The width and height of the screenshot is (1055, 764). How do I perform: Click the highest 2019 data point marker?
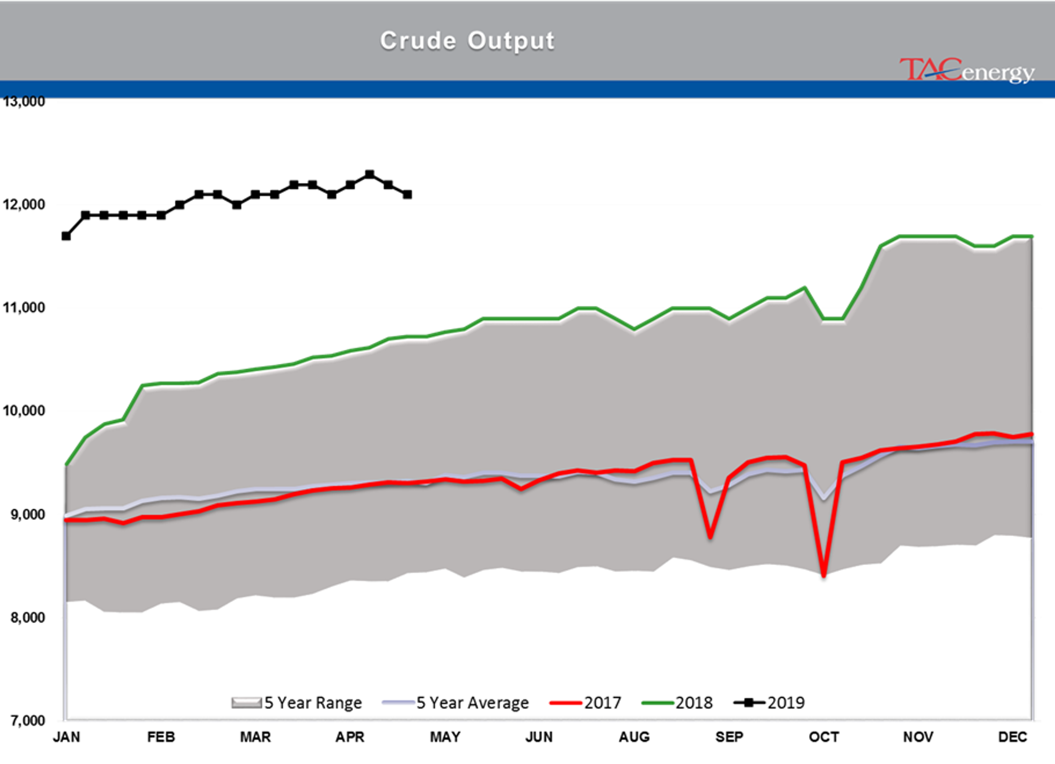pos(369,174)
